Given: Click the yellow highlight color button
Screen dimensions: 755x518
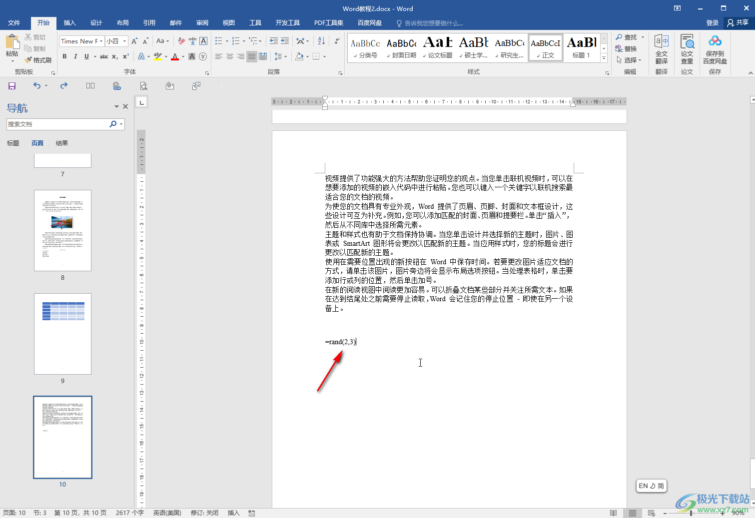Looking at the screenshot, I should 158,56.
